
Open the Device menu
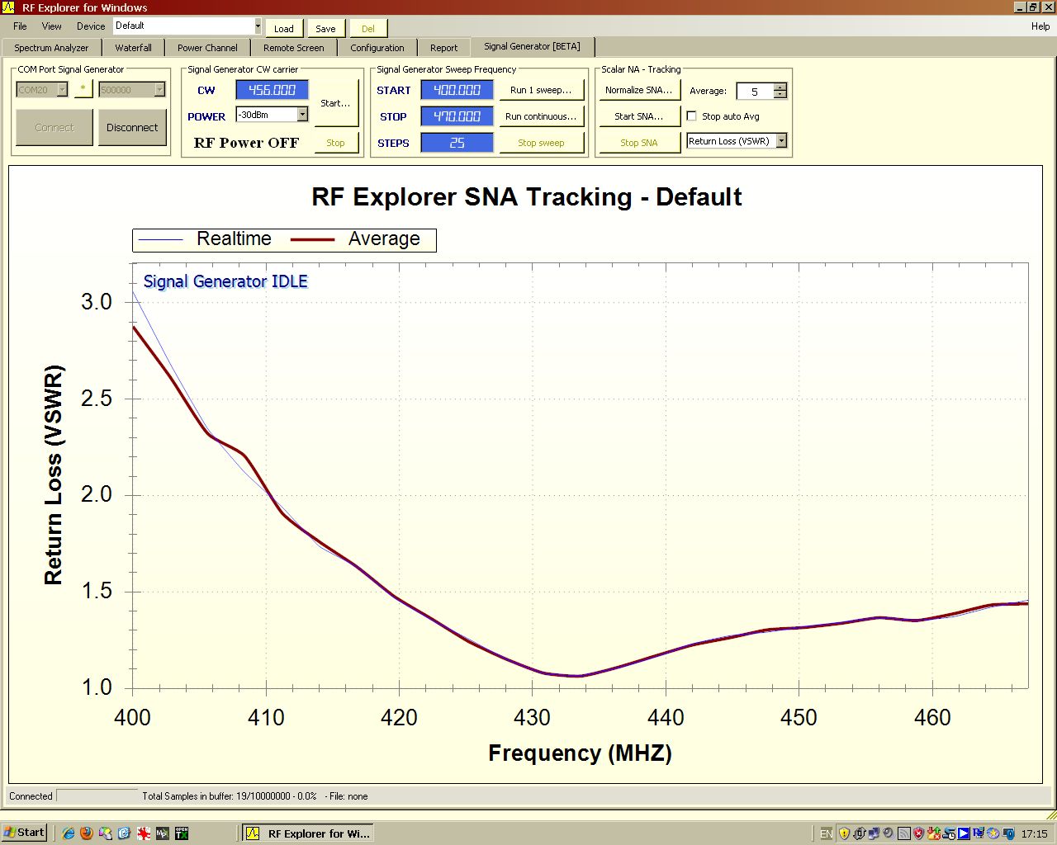[x=91, y=26]
